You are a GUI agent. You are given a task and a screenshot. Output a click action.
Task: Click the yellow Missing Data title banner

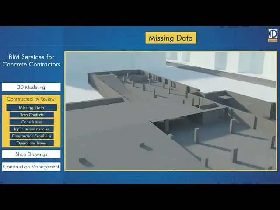click(x=171, y=38)
